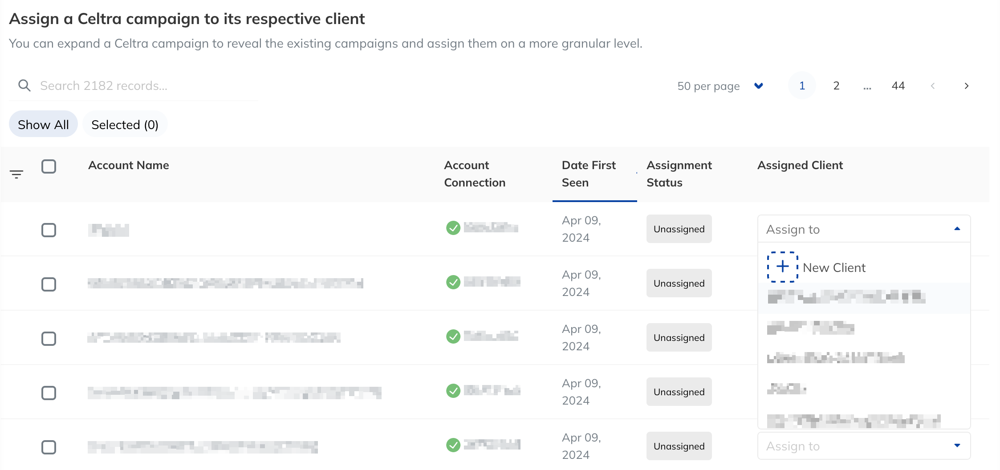Check the fourth row's checkbox
Viewport: 1000px width, 470px height.
pos(49,393)
